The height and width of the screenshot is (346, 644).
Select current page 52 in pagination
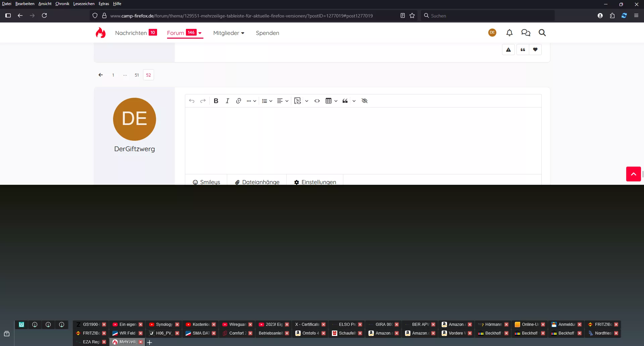pos(148,75)
